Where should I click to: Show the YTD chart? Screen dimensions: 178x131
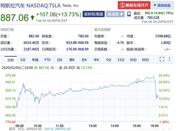(x=47, y=60)
